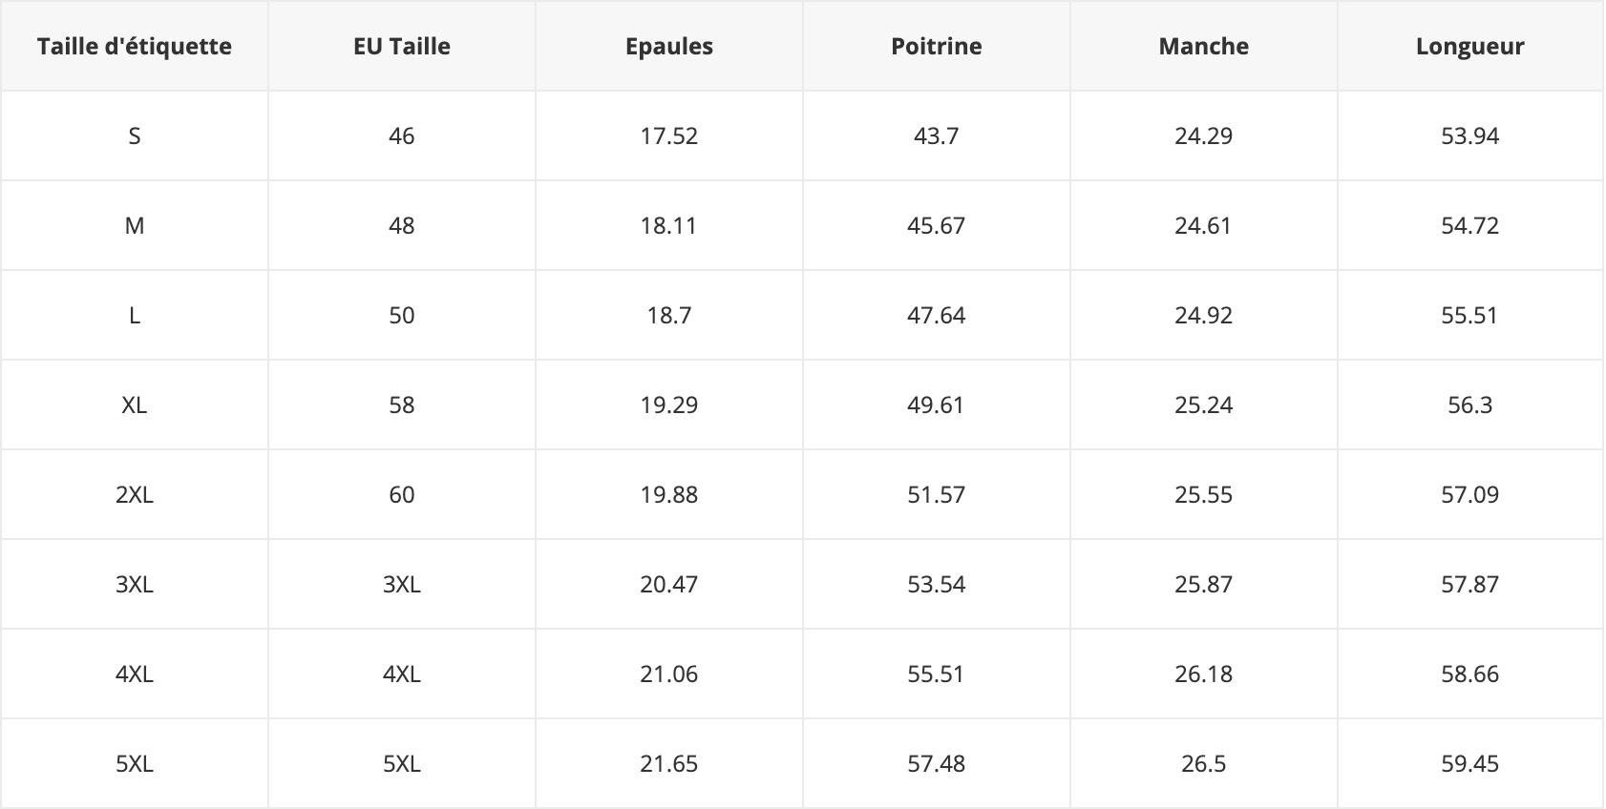Click the shoulder value 17.52

(x=669, y=135)
